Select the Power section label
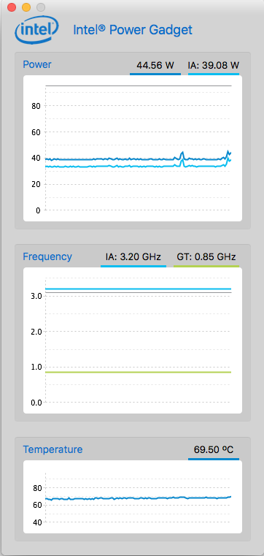The height and width of the screenshot is (556, 264). tap(37, 64)
